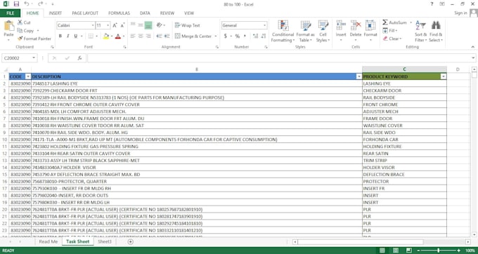Apply the red font color A
This screenshot has height=254, width=478.
(118, 36)
